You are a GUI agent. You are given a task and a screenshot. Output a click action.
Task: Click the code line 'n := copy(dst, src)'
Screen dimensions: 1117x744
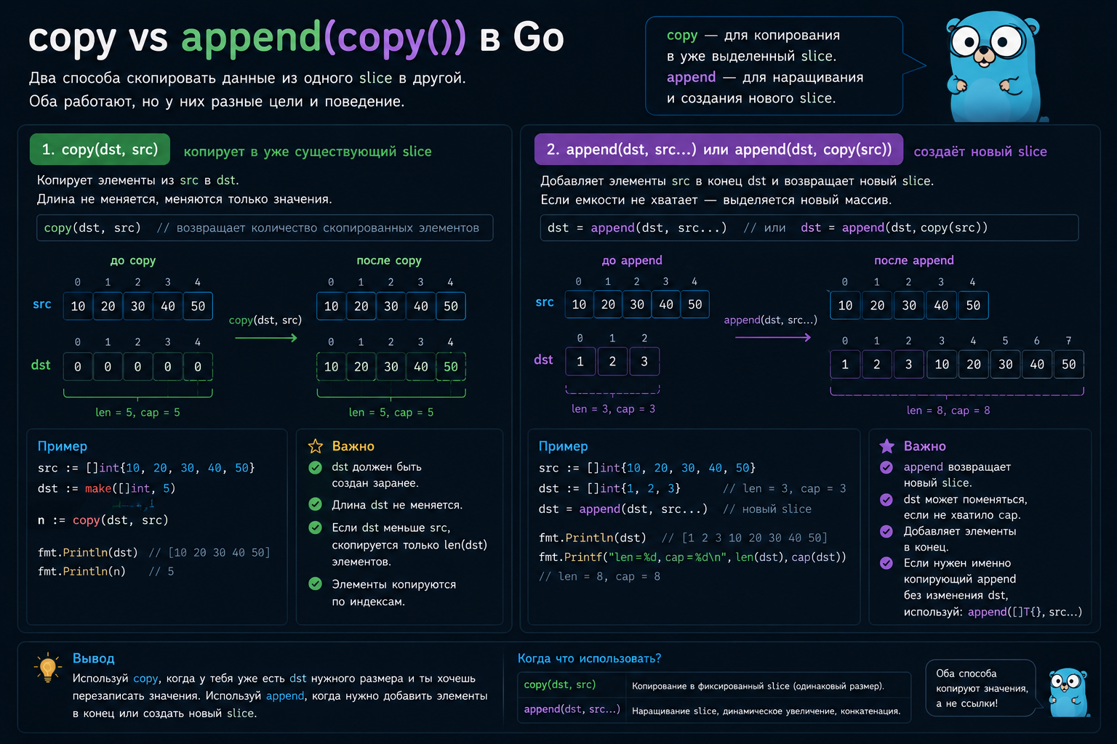point(103,520)
